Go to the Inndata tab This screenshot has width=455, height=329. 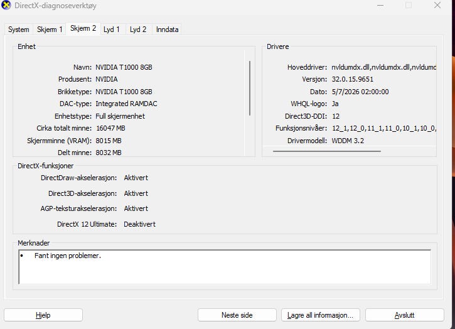(x=167, y=30)
